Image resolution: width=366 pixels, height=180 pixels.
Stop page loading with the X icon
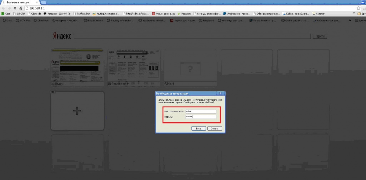15,8
